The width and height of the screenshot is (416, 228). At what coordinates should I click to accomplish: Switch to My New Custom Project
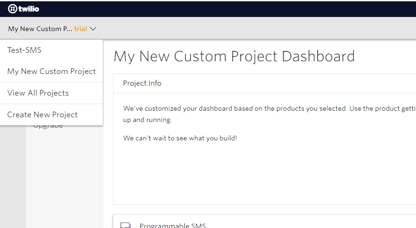click(51, 72)
